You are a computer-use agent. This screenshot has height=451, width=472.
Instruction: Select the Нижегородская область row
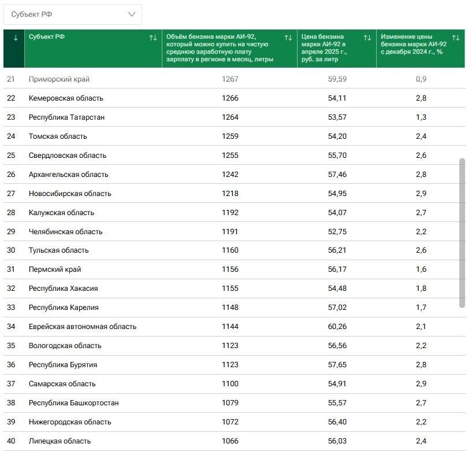[235, 422]
